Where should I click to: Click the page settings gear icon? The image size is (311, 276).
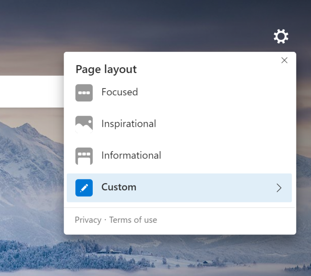click(281, 36)
